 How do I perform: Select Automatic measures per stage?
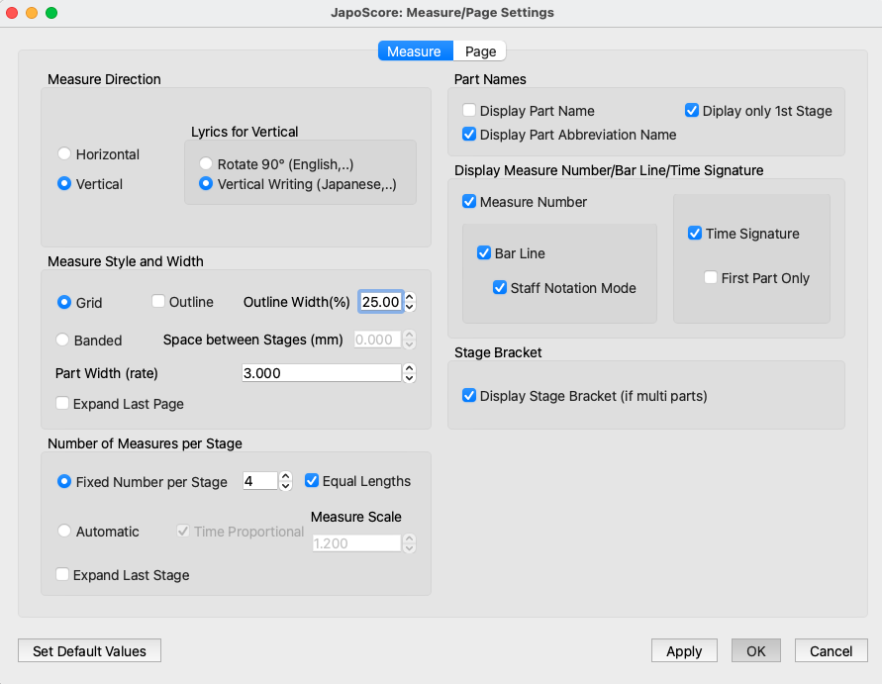65,532
